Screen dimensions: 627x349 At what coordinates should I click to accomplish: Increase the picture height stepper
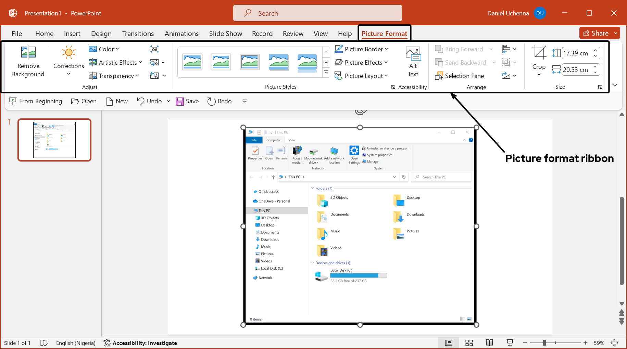[595, 51]
